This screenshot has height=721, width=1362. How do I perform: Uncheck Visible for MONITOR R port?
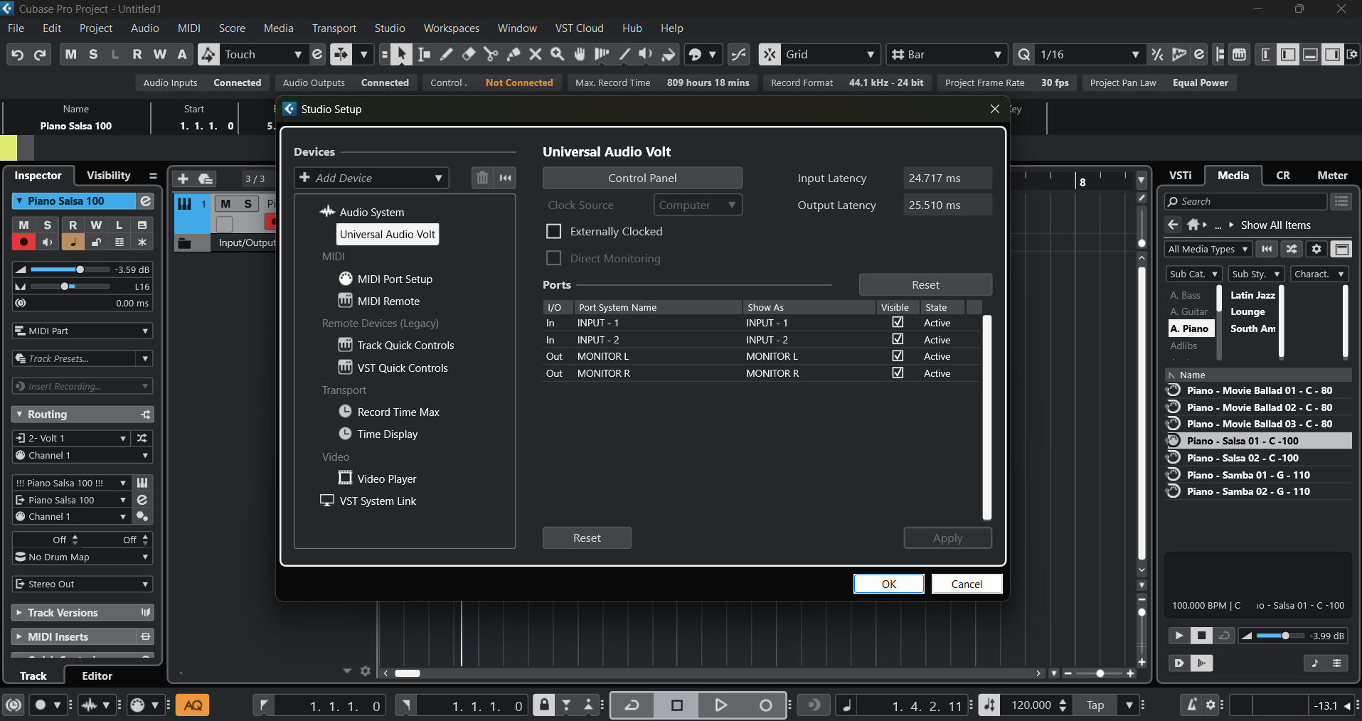tap(898, 373)
